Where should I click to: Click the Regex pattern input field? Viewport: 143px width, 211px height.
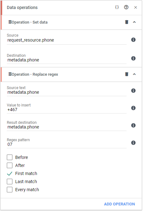(x=67, y=144)
